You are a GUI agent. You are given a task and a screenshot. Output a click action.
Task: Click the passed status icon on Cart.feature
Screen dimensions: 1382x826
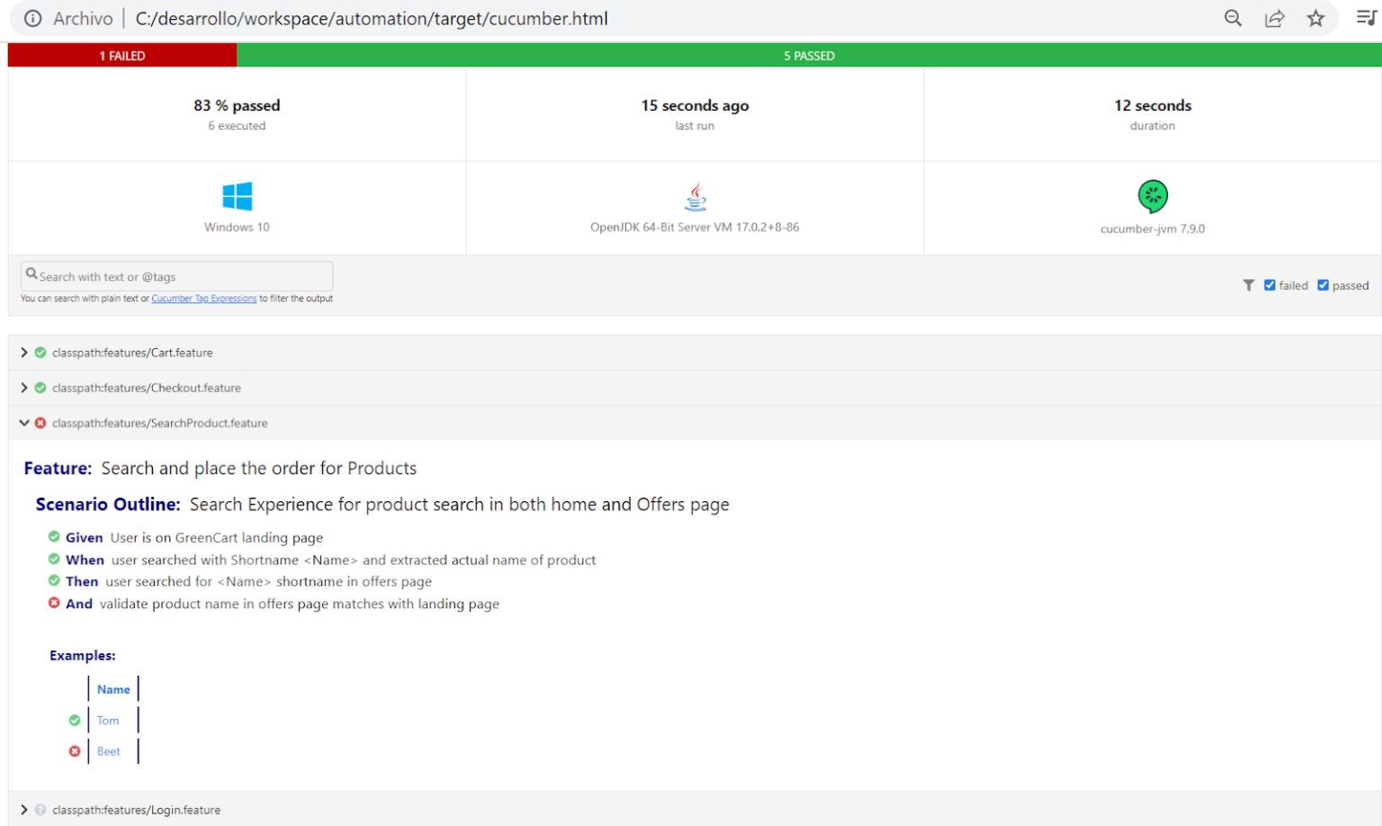40,353
